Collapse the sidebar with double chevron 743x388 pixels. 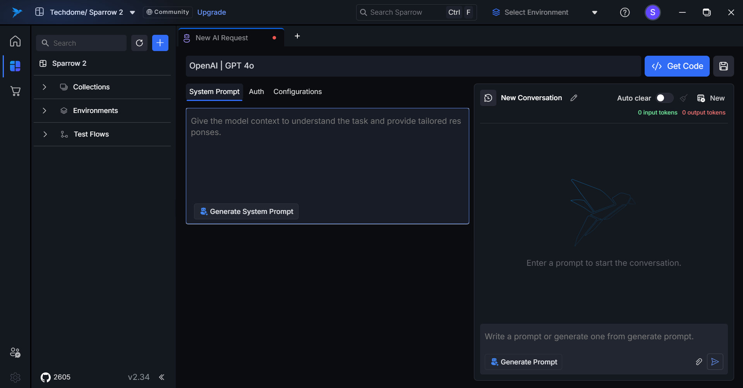tap(161, 377)
